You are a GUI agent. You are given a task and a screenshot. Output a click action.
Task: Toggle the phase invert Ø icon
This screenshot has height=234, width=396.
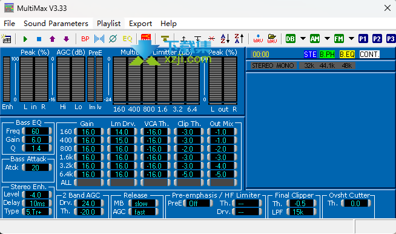coord(113,39)
